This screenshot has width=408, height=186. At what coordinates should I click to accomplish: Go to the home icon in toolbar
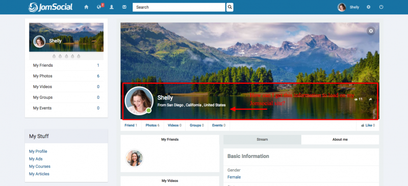tap(86, 7)
